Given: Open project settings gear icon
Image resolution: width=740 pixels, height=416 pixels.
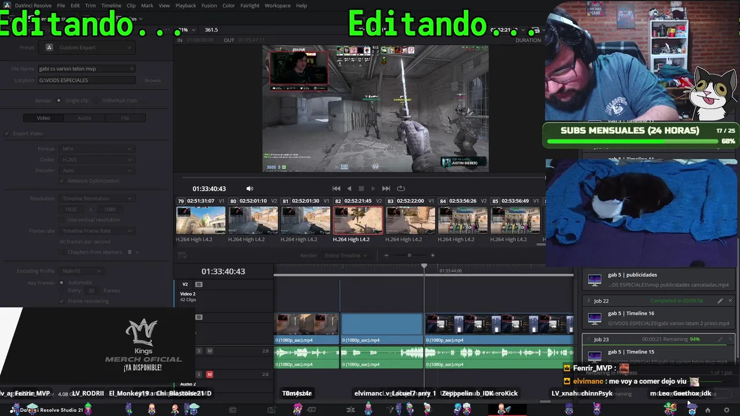Looking at the screenshot, I should [x=727, y=410].
